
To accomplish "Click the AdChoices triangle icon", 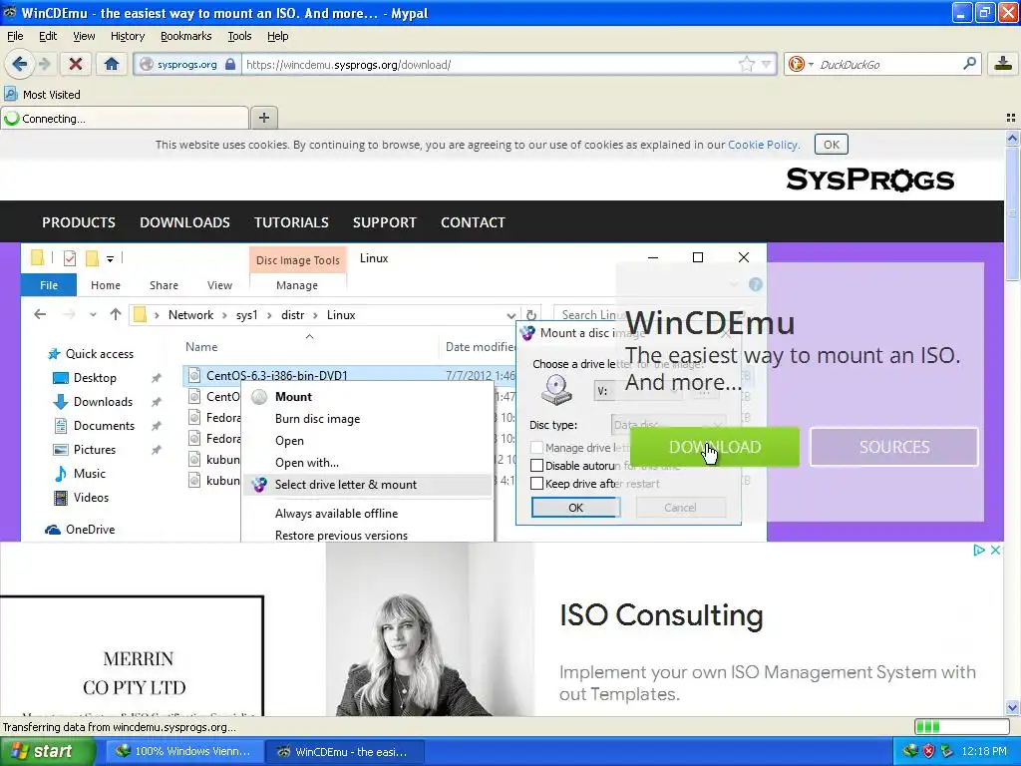I will coord(978,551).
